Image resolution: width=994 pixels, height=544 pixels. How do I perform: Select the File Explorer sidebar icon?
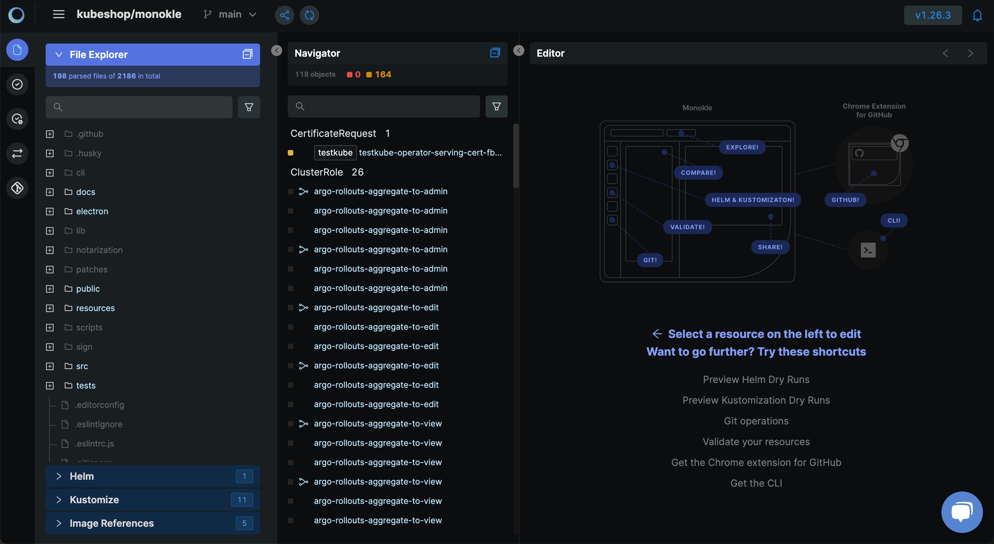(x=17, y=50)
